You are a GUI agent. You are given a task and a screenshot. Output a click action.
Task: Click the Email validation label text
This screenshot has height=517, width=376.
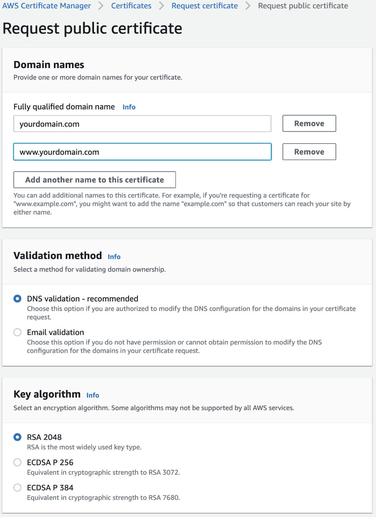tap(56, 332)
